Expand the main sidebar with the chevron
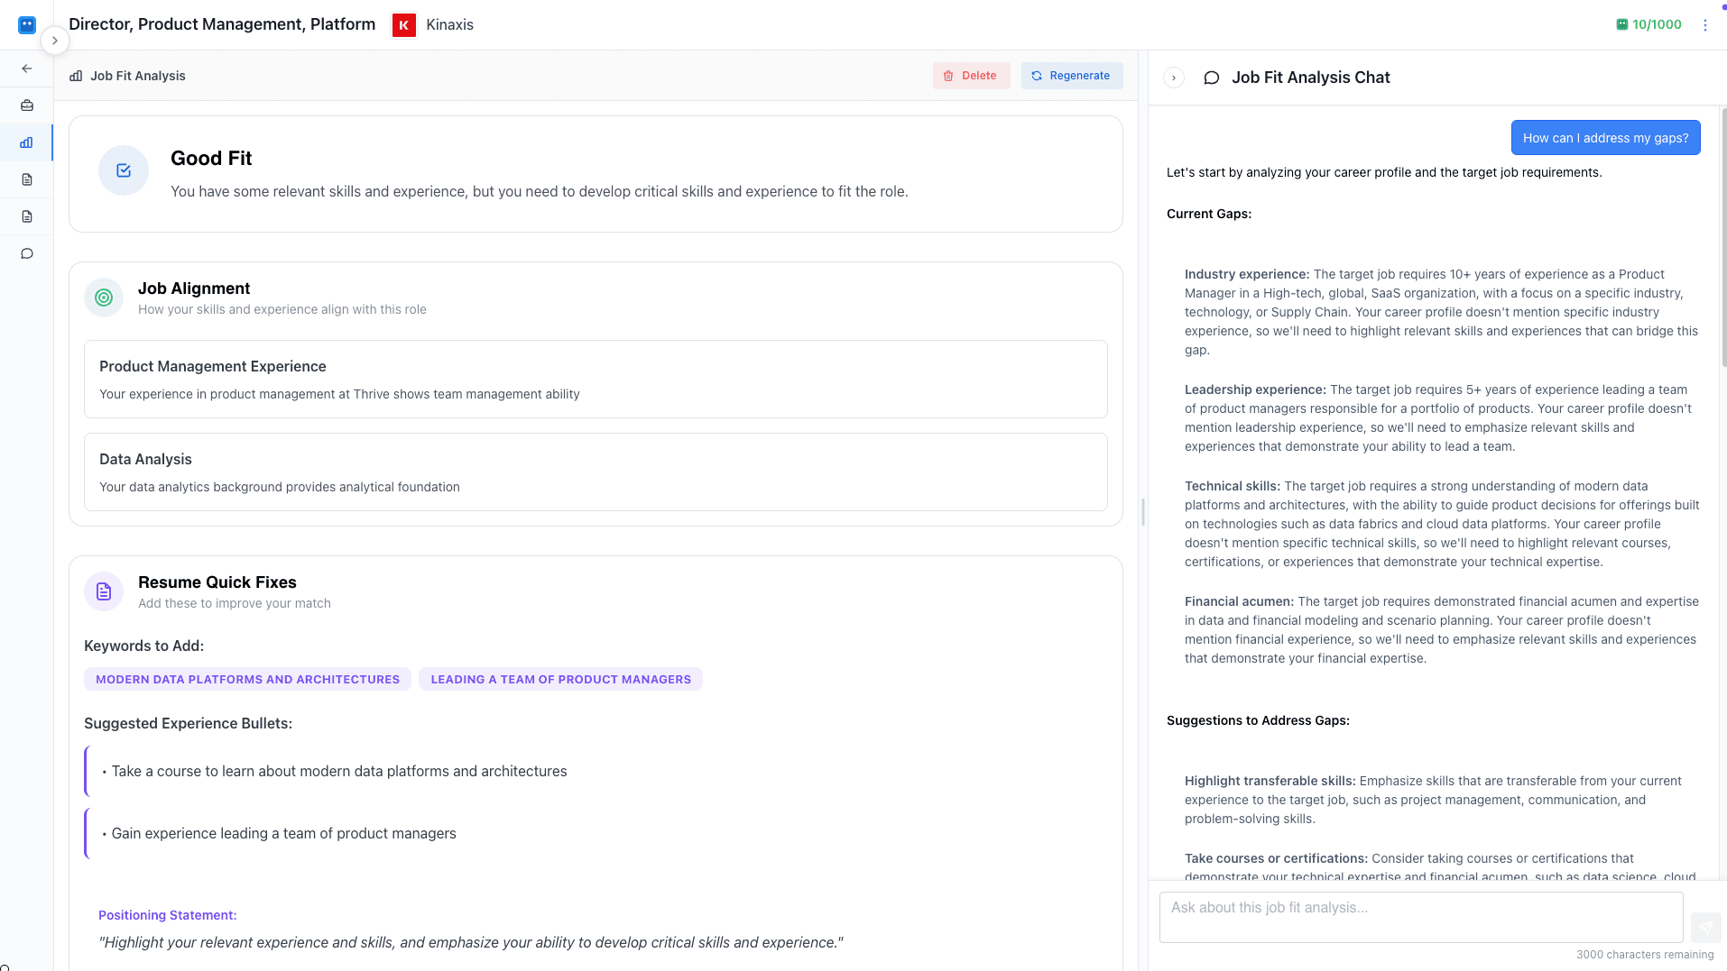This screenshot has height=971, width=1727. point(54,41)
